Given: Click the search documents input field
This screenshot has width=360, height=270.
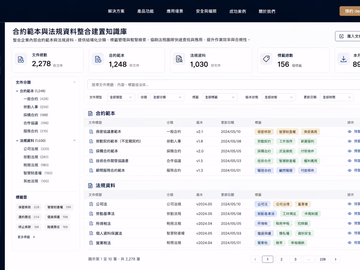Looking at the screenshot, I should [223, 85].
